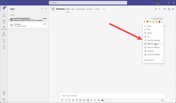Screen dimensions: 176x103
Task: Choose Delete from the message menu
Action: [x=153, y=33]
